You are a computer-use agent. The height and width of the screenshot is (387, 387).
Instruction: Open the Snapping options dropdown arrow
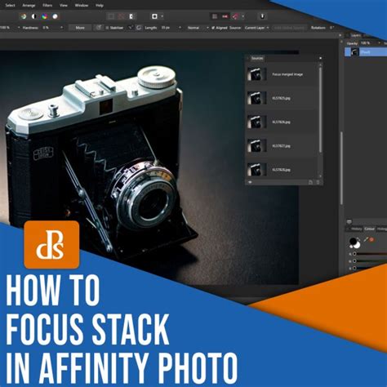(242, 16)
